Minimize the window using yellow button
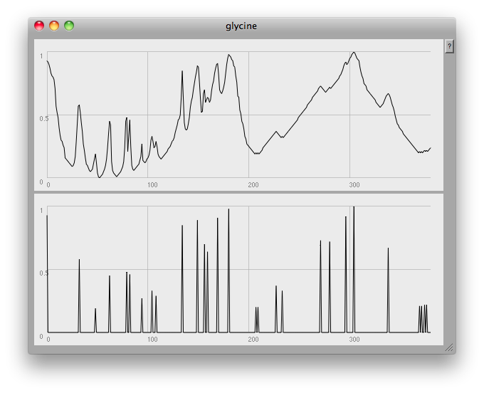 [54, 26]
